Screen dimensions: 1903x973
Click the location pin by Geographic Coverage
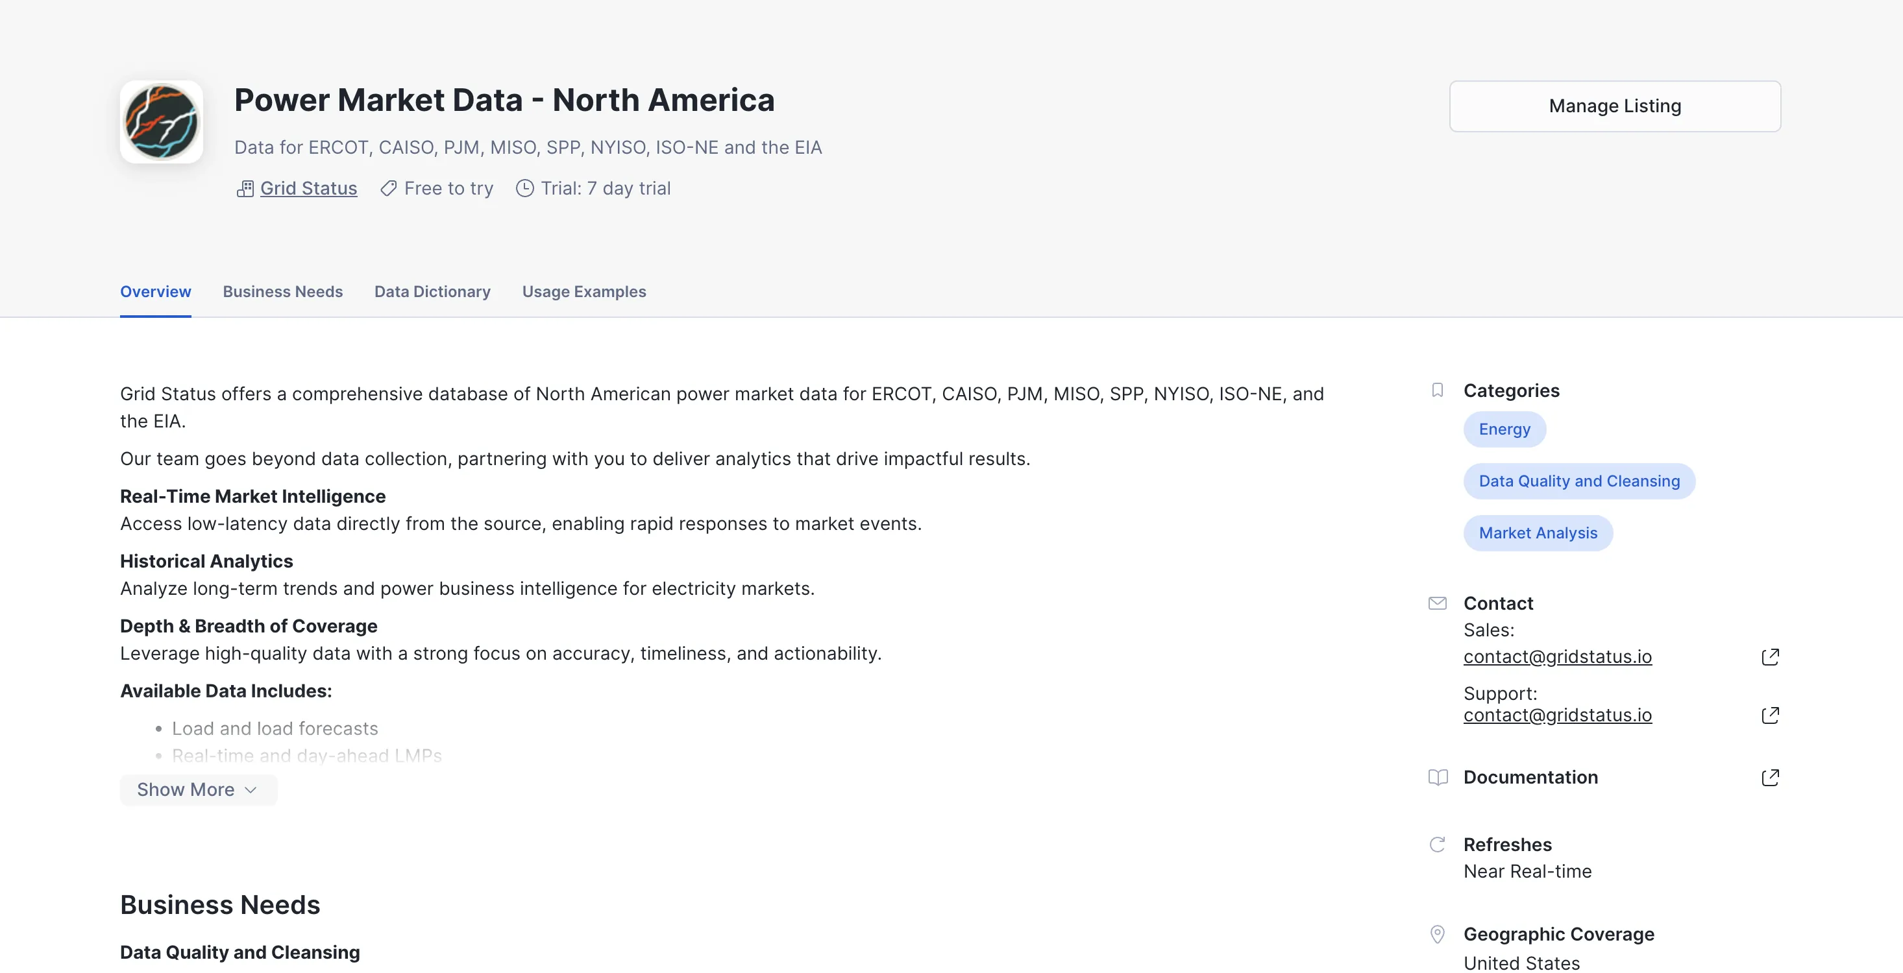coord(1437,935)
